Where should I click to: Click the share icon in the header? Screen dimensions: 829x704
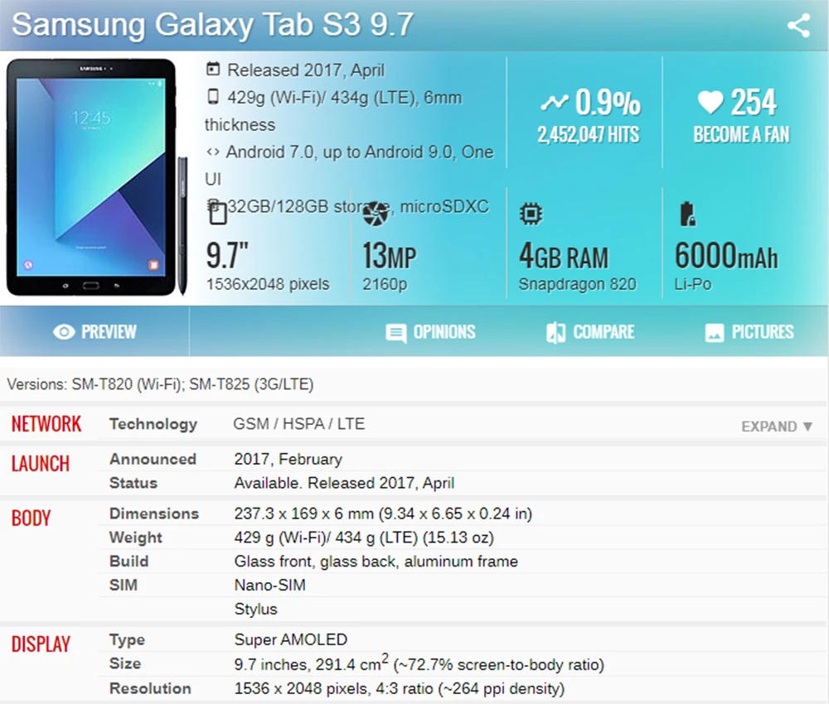click(x=798, y=26)
